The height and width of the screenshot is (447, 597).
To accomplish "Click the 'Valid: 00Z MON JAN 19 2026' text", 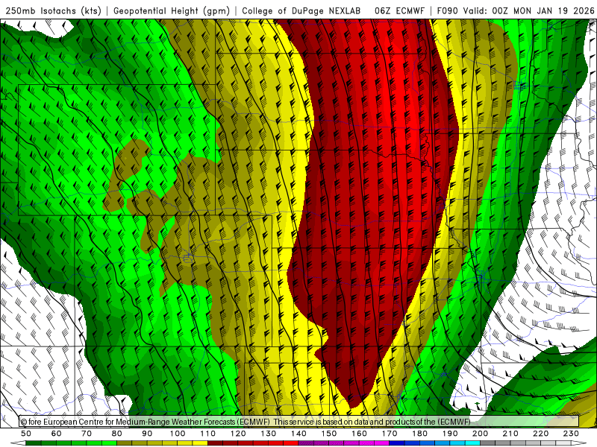I will (528, 10).
